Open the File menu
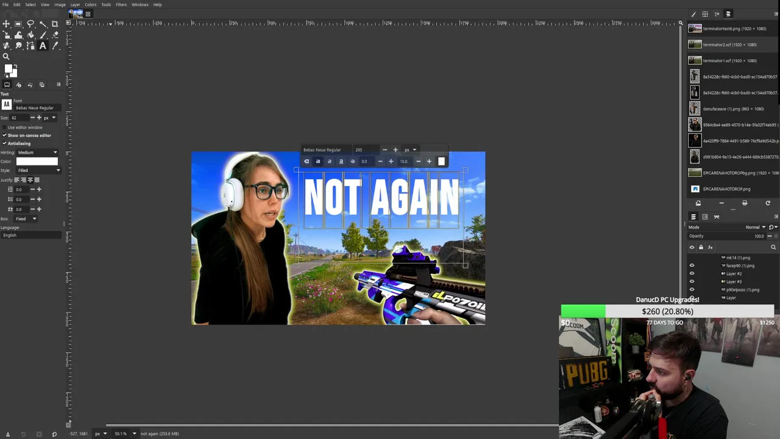The height and width of the screenshot is (439, 780). (5, 4)
